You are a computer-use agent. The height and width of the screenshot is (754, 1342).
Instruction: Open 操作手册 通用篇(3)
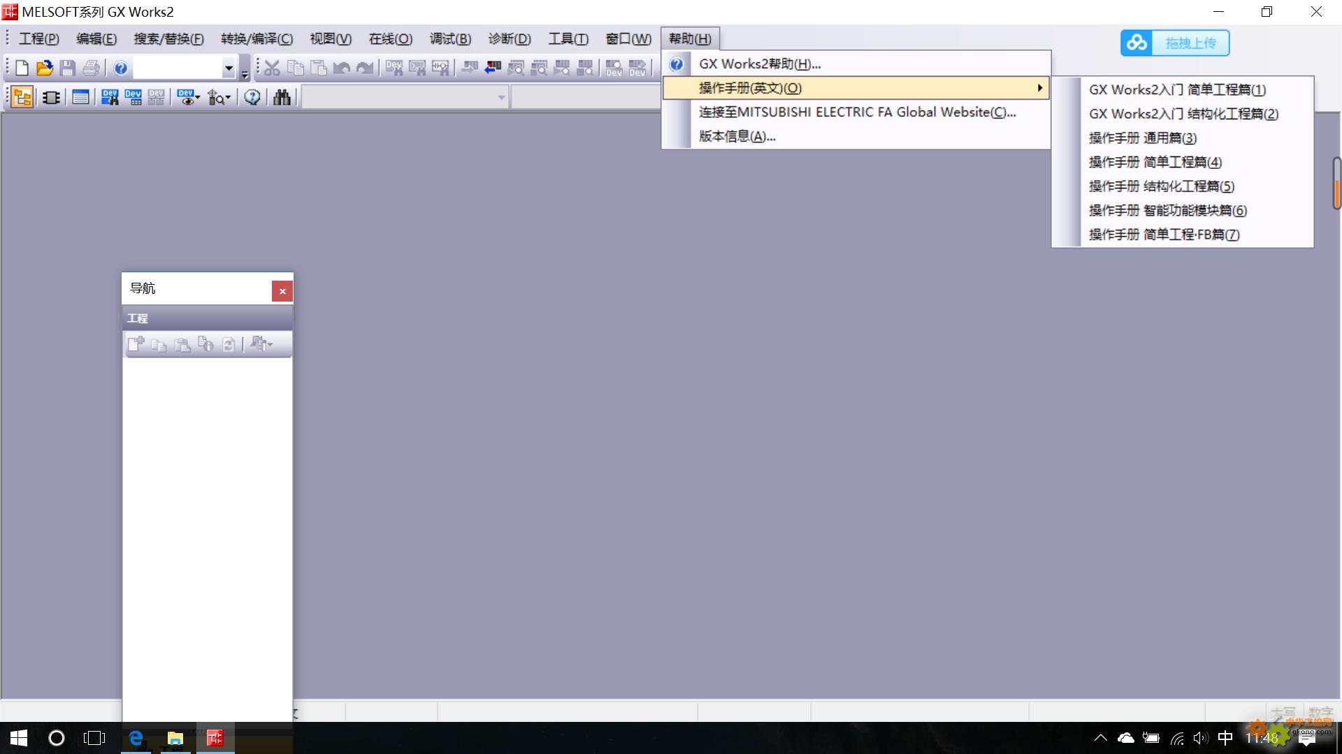pyautogui.click(x=1183, y=138)
